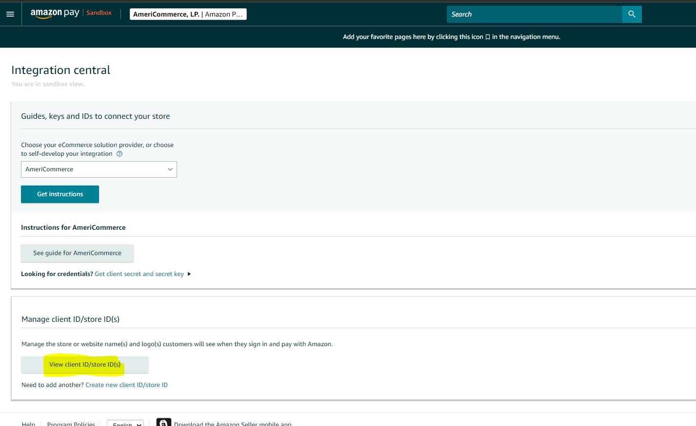Screen dimensions: 696x426
Task: Expand arrow next to Get client secret link
Action: click(x=189, y=274)
